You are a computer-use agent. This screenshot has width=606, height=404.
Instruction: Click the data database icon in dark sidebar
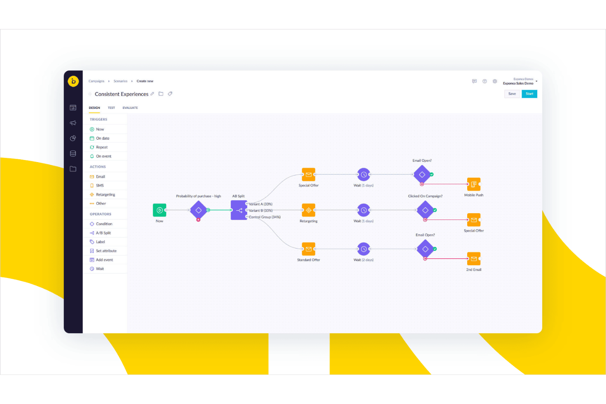[x=73, y=153]
